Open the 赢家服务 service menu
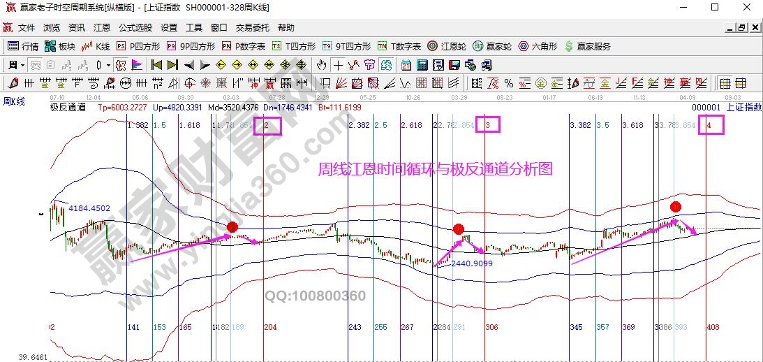The image size is (763, 362). pos(587,46)
